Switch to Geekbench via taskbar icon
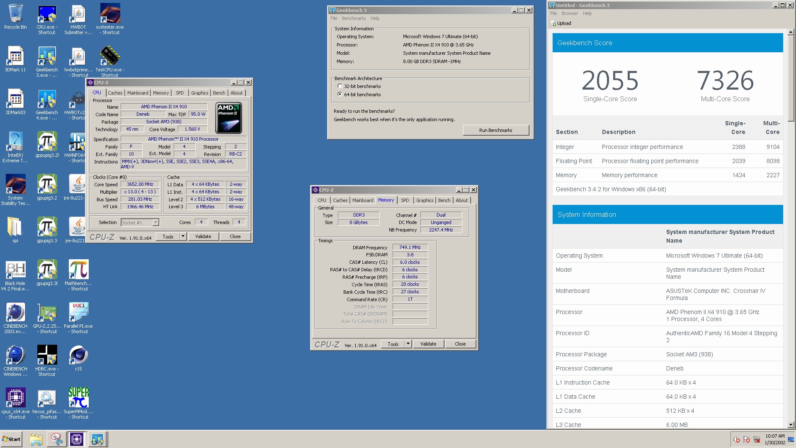Image resolution: width=796 pixels, height=448 pixels. pos(97,439)
